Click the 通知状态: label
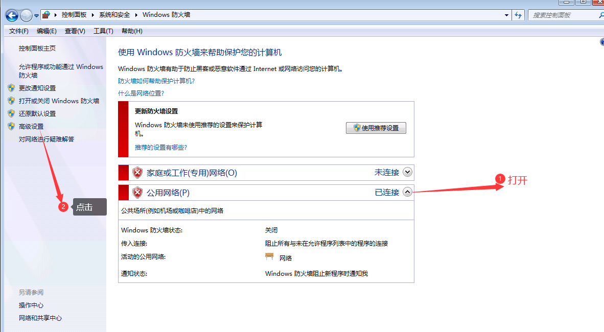 tap(134, 273)
